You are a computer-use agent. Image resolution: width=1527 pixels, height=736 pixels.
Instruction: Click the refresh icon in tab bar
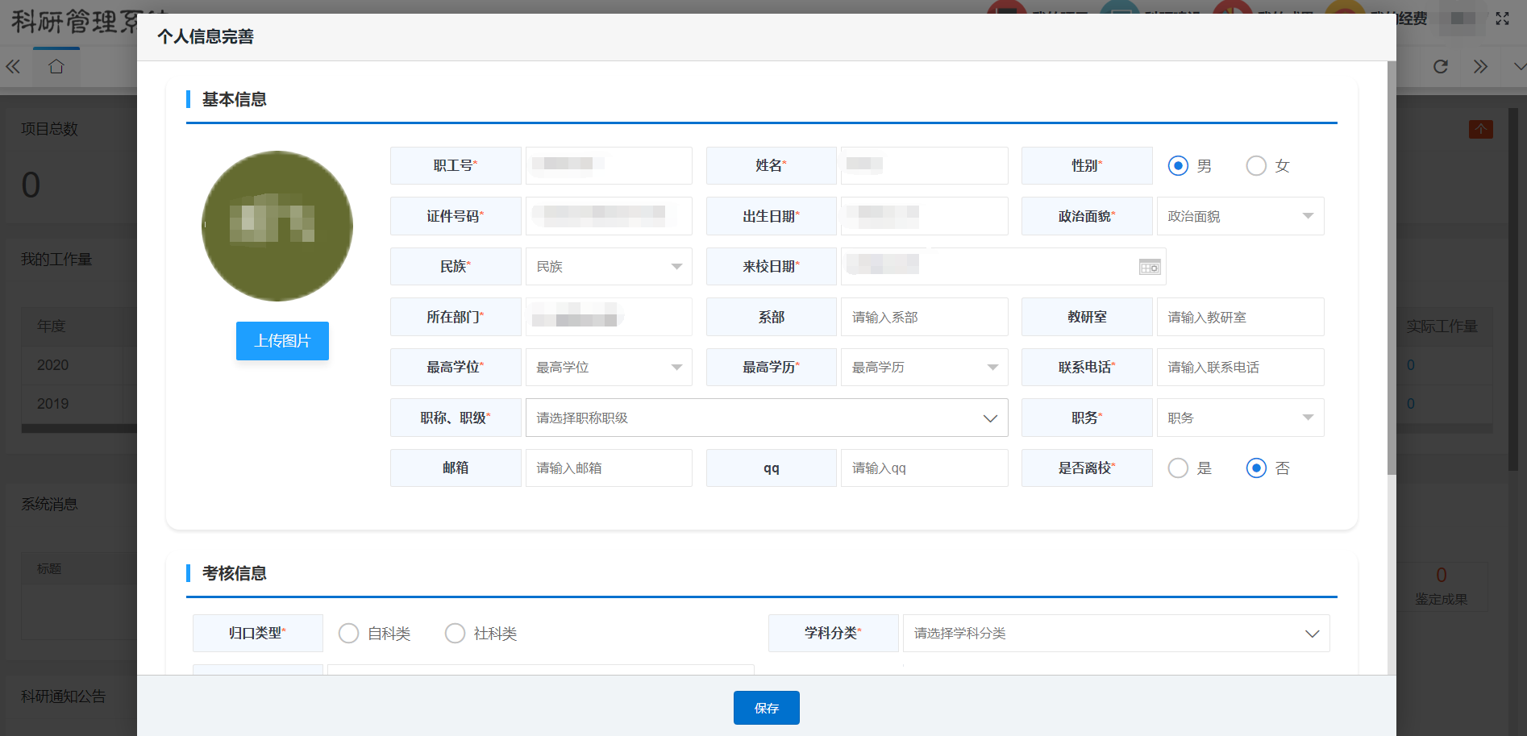(x=1440, y=67)
